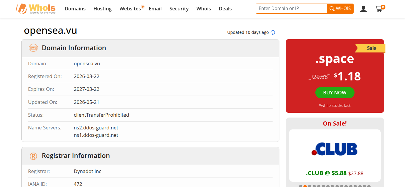405x187 pixels.
Task: Open the Security menu
Action: click(179, 9)
